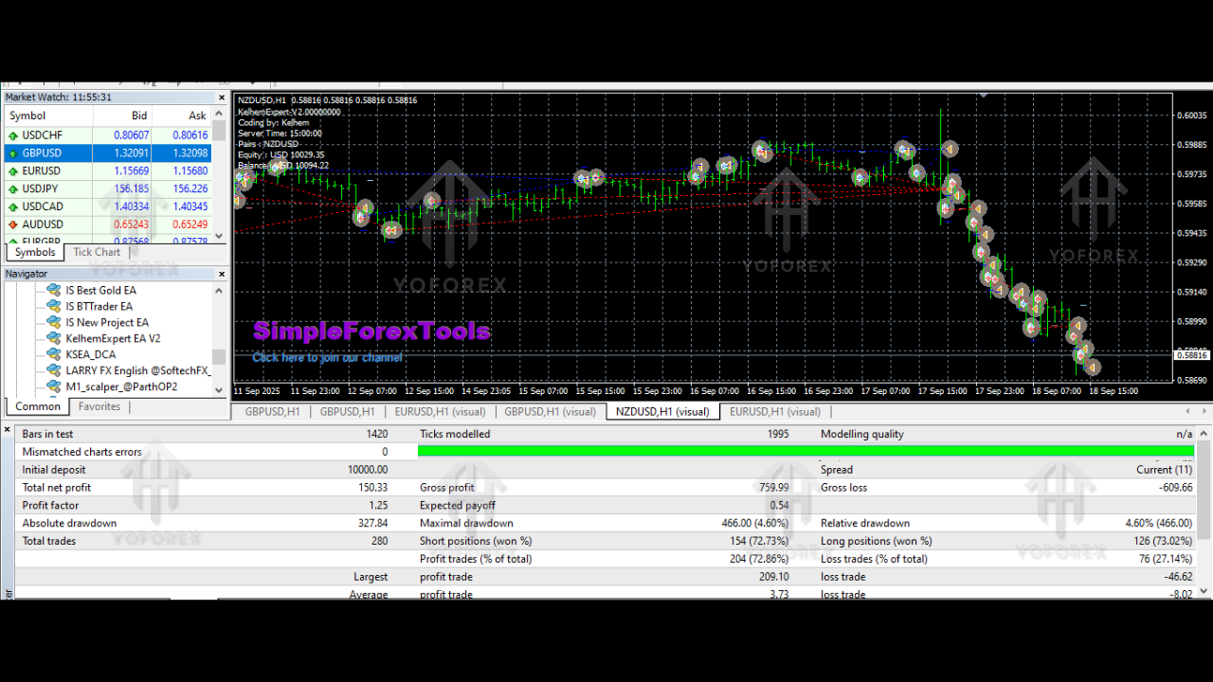The height and width of the screenshot is (682, 1213).
Task: Click the "Click here to join our channel" link
Action: tap(327, 358)
